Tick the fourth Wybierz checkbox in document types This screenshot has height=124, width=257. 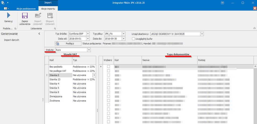click(x=108, y=79)
